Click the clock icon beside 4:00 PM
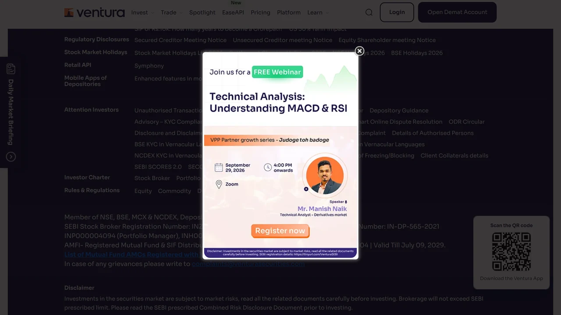This screenshot has height=315, width=561. pyautogui.click(x=268, y=167)
